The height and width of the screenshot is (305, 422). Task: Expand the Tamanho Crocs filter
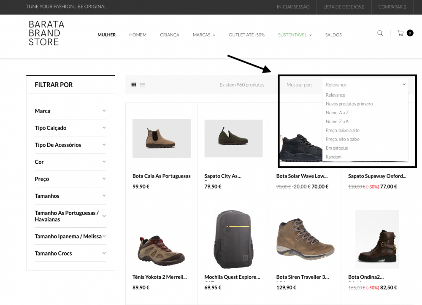click(70, 254)
